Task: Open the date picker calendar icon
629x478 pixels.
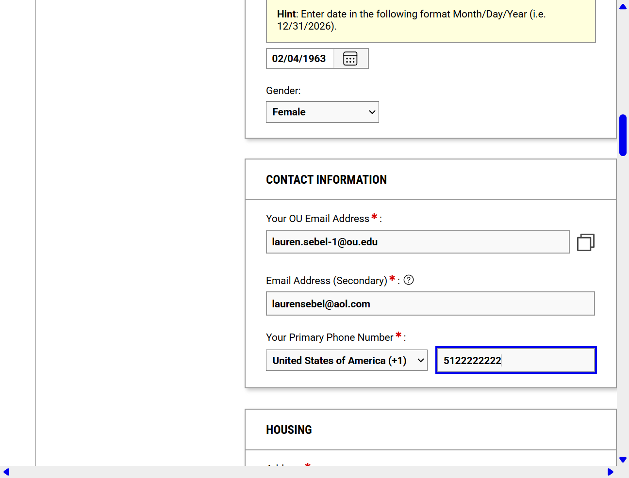Action: point(350,59)
